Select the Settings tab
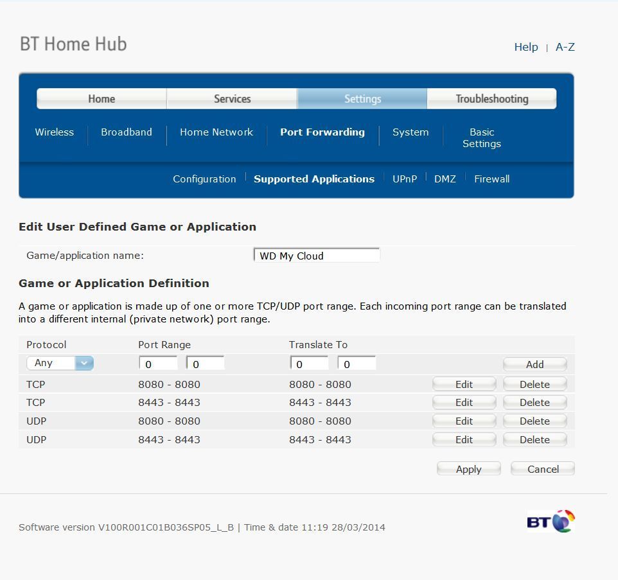Viewport: 618px width, 580px height. click(x=362, y=98)
